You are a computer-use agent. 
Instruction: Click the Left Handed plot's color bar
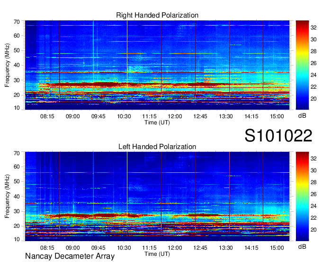click(302, 196)
